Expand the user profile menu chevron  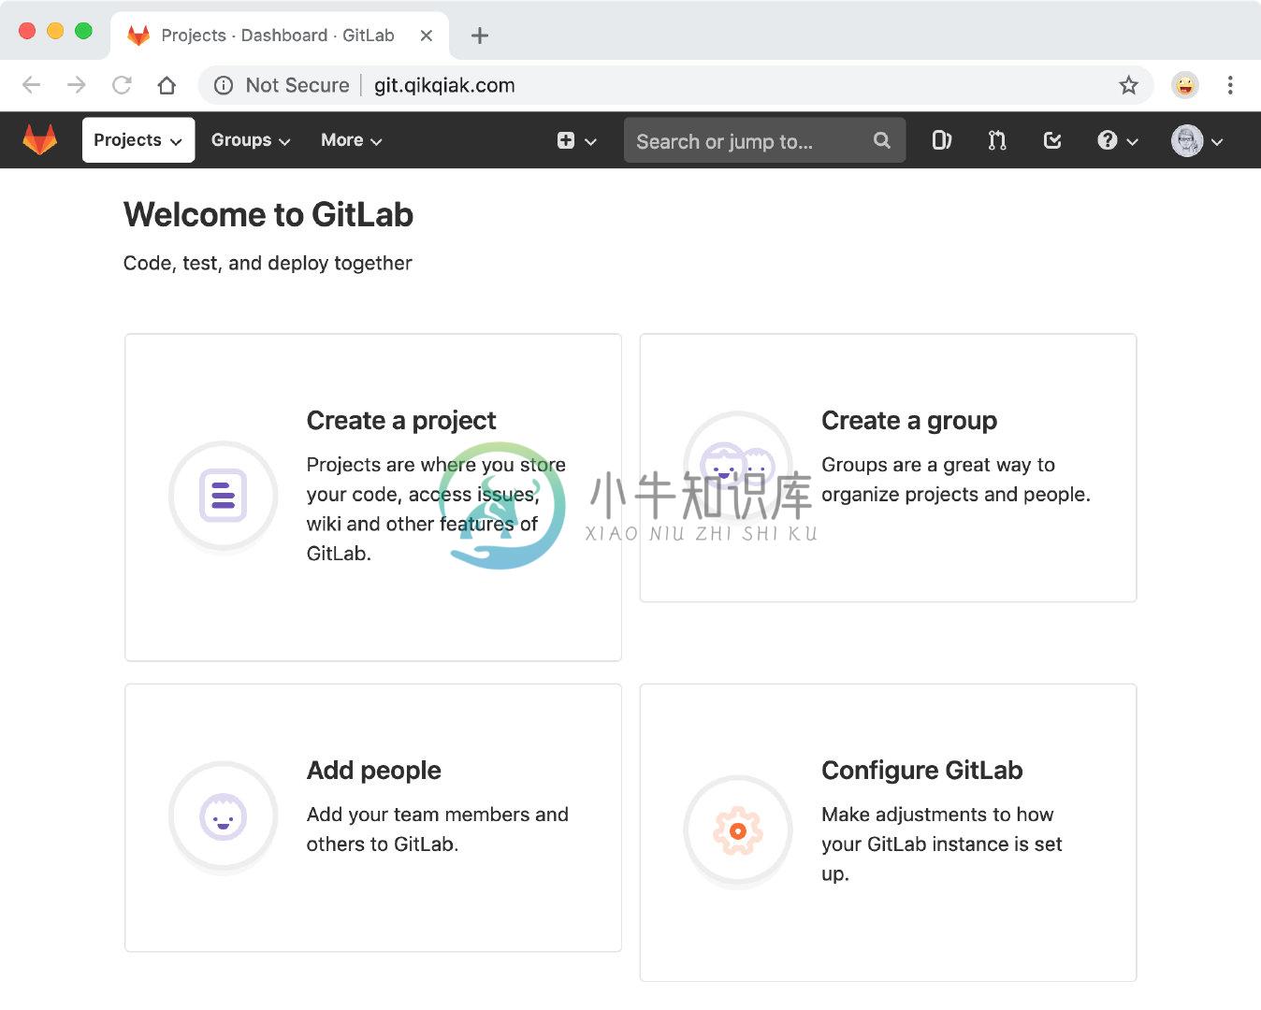(x=1217, y=142)
